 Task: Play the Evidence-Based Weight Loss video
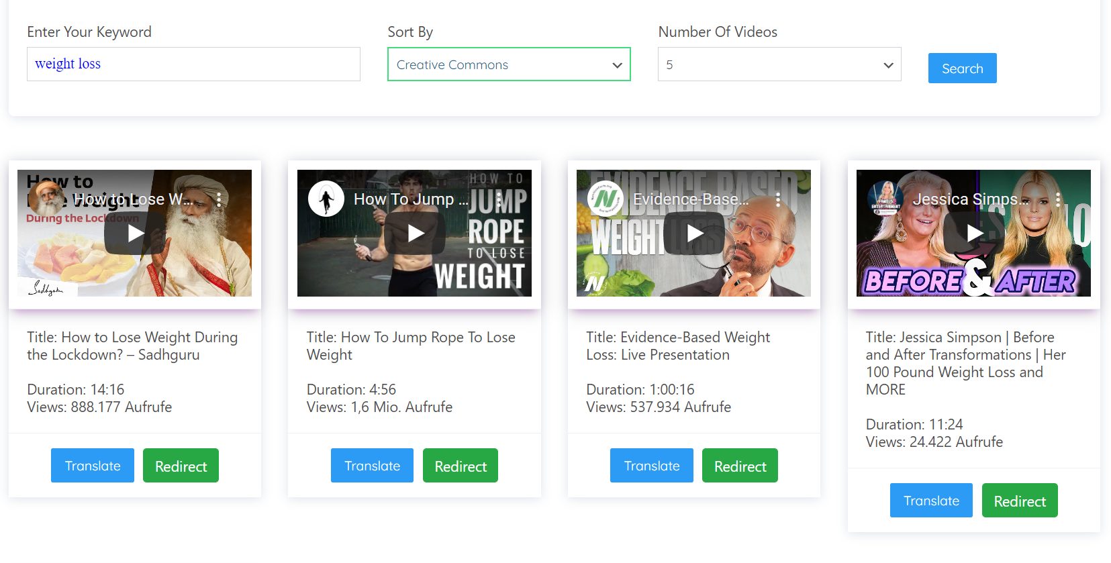[x=694, y=233]
